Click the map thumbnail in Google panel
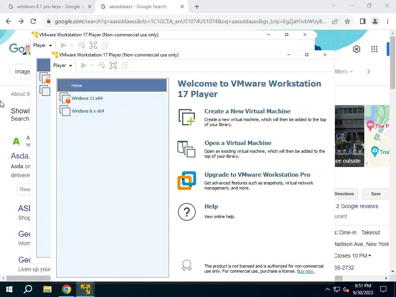Image resolution: width=396 pixels, height=297 pixels. [377, 136]
